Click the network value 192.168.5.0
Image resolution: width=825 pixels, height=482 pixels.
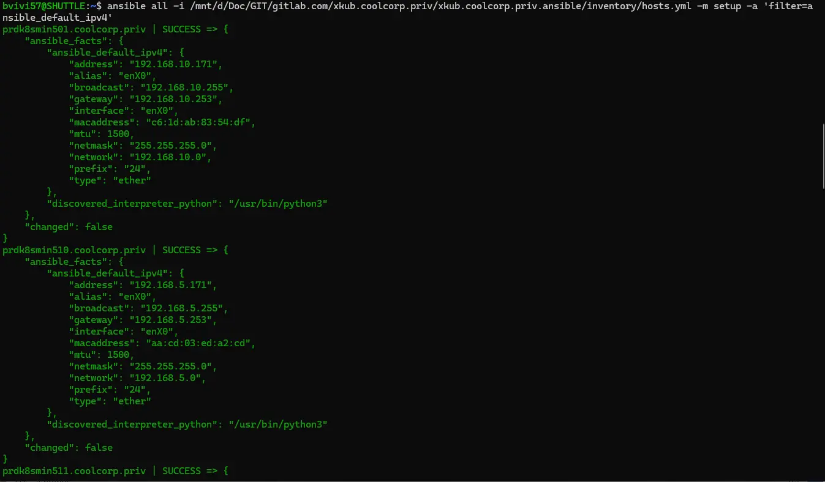click(x=164, y=378)
